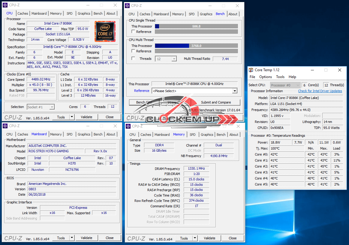
Task: Click the CPU Multi Thread score bar
Action: [196, 46]
